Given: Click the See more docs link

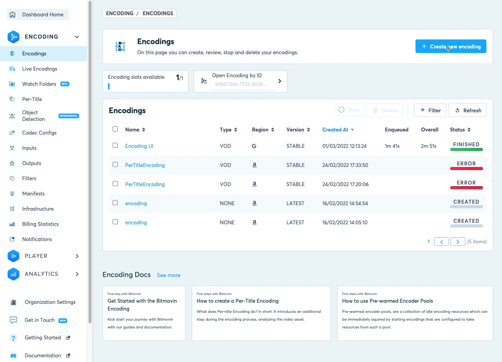Looking at the screenshot, I should pyautogui.click(x=168, y=275).
